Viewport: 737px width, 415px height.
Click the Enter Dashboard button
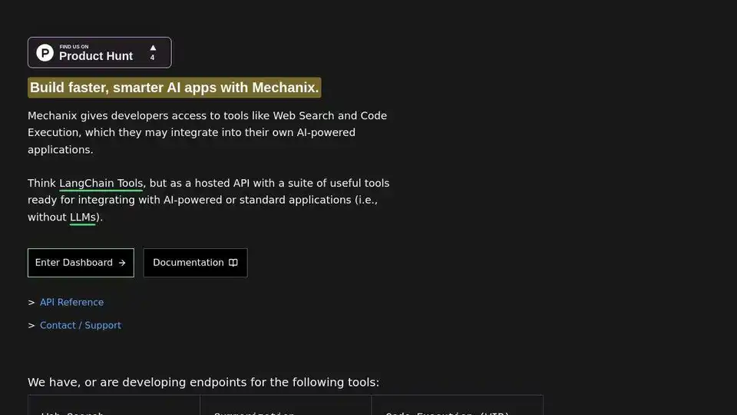pos(81,263)
